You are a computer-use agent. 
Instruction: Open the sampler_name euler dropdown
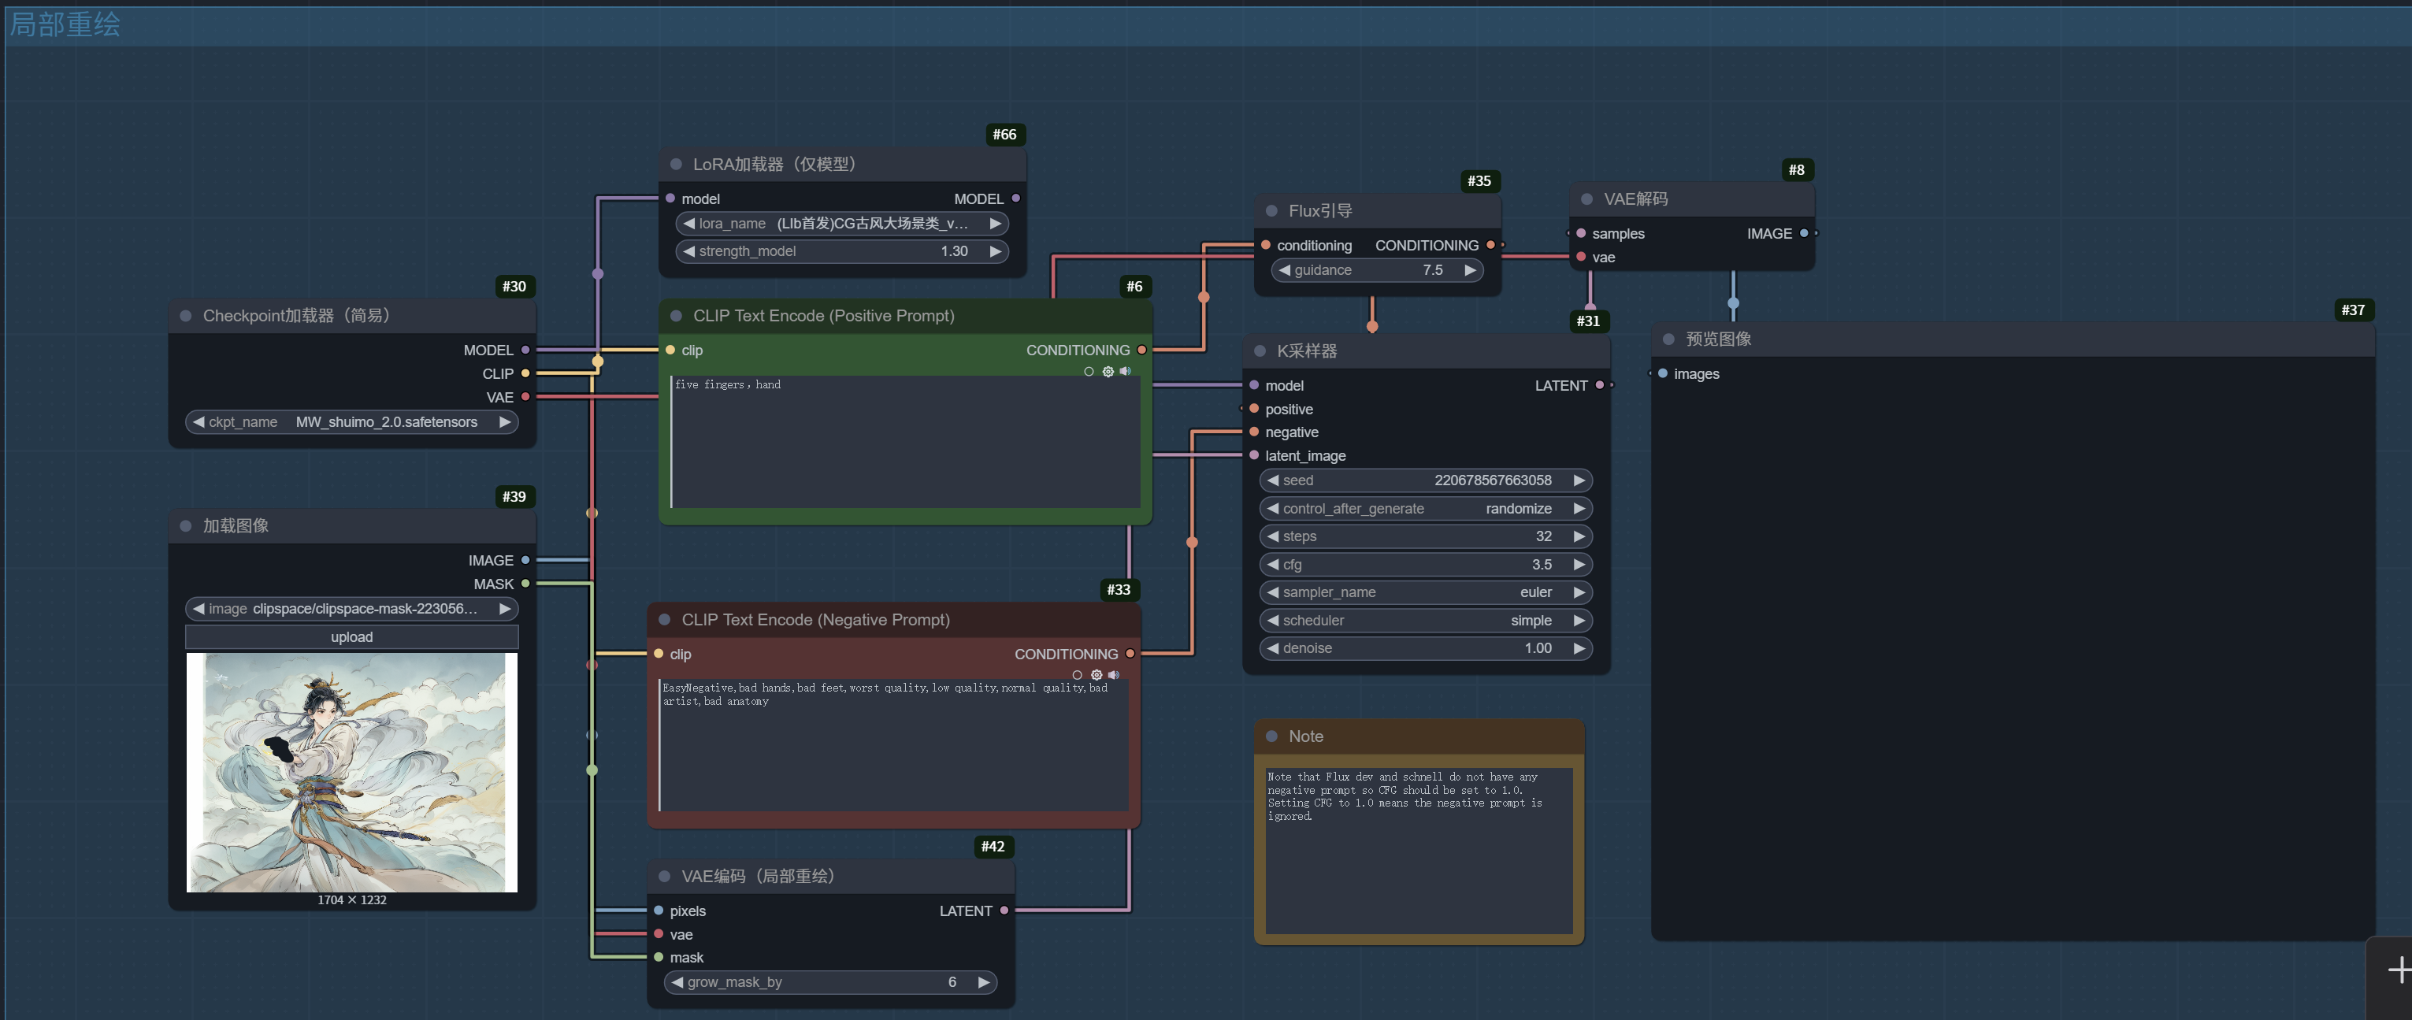1425,593
